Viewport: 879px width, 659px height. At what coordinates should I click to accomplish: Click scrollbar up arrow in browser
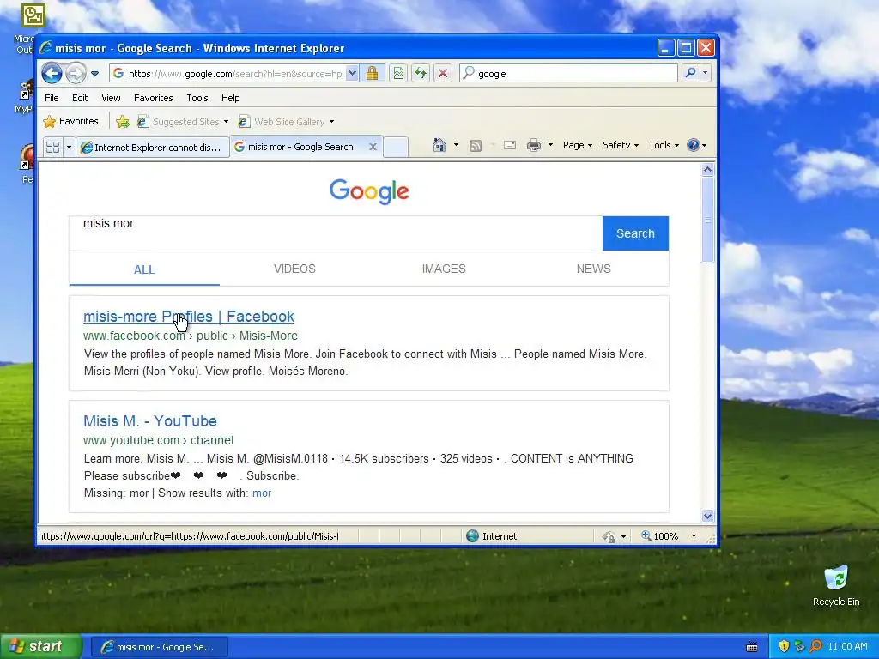pos(707,169)
